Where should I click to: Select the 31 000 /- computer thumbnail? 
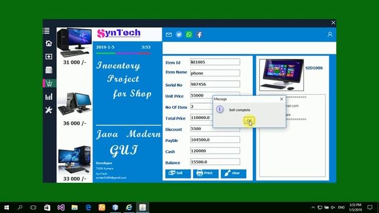tap(74, 43)
